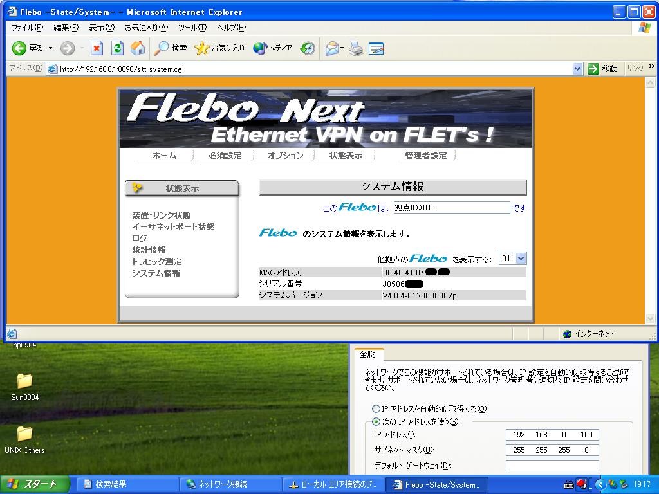The image size is (659, 494).
Task: Click the IE Back arrow icon
Action: coord(19,48)
